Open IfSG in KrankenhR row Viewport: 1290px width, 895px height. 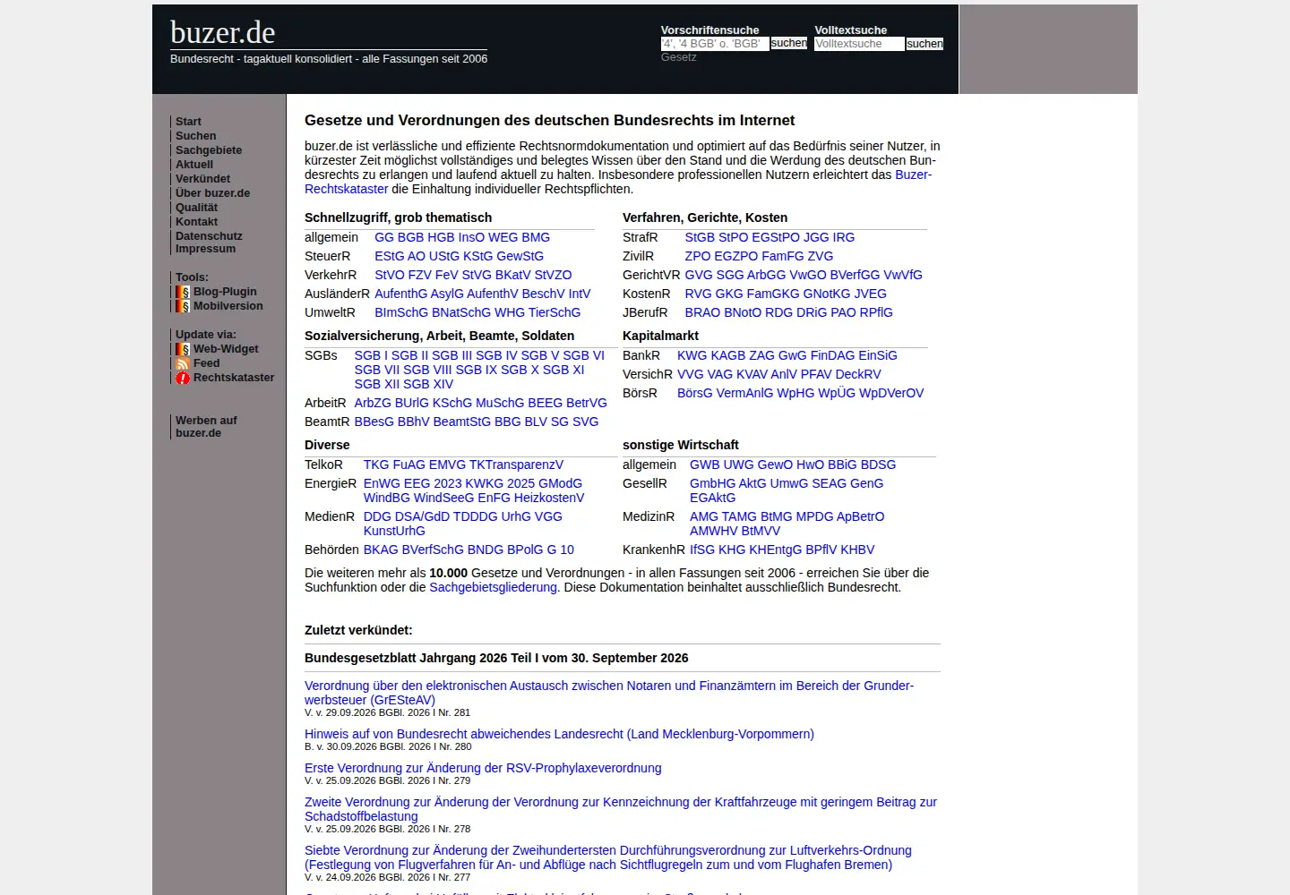702,550
